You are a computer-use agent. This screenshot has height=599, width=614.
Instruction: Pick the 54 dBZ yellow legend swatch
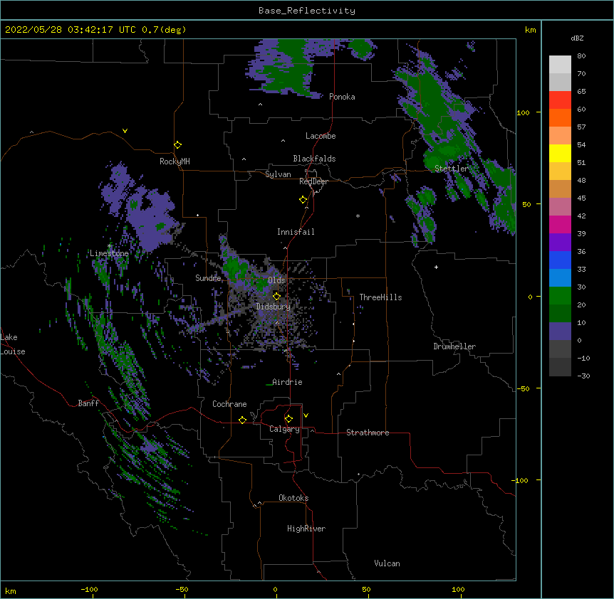tap(560, 153)
